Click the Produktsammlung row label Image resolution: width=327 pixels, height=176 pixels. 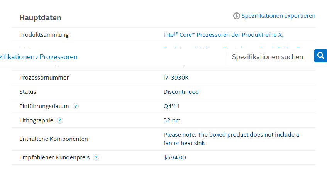point(44,35)
